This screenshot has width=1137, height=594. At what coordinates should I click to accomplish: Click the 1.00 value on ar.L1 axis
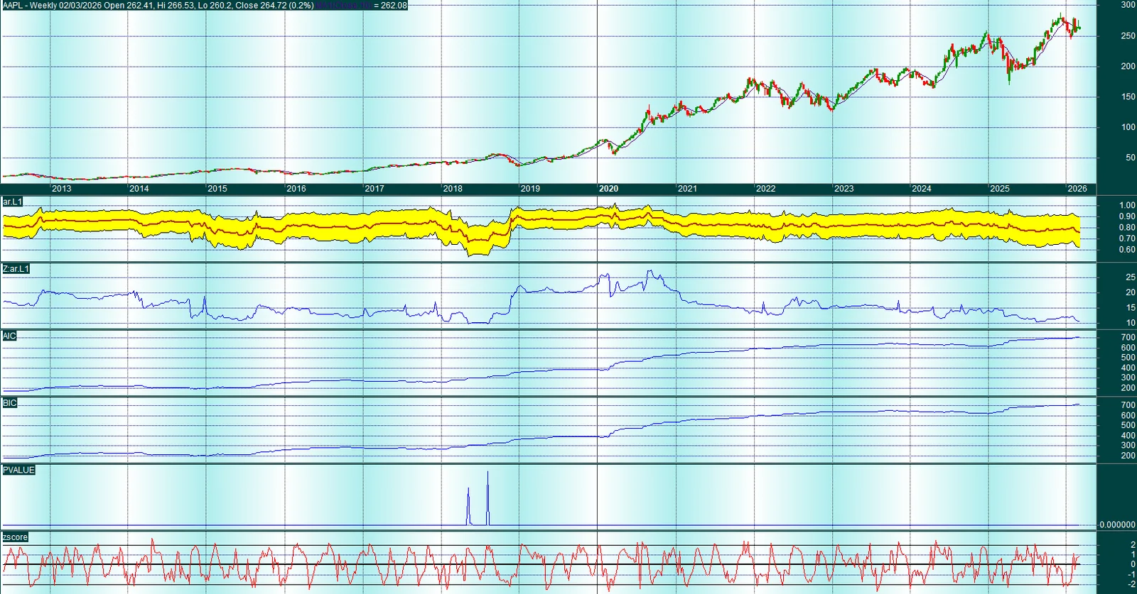pos(1127,205)
